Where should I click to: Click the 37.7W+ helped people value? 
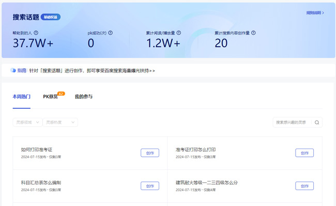pos(33,43)
